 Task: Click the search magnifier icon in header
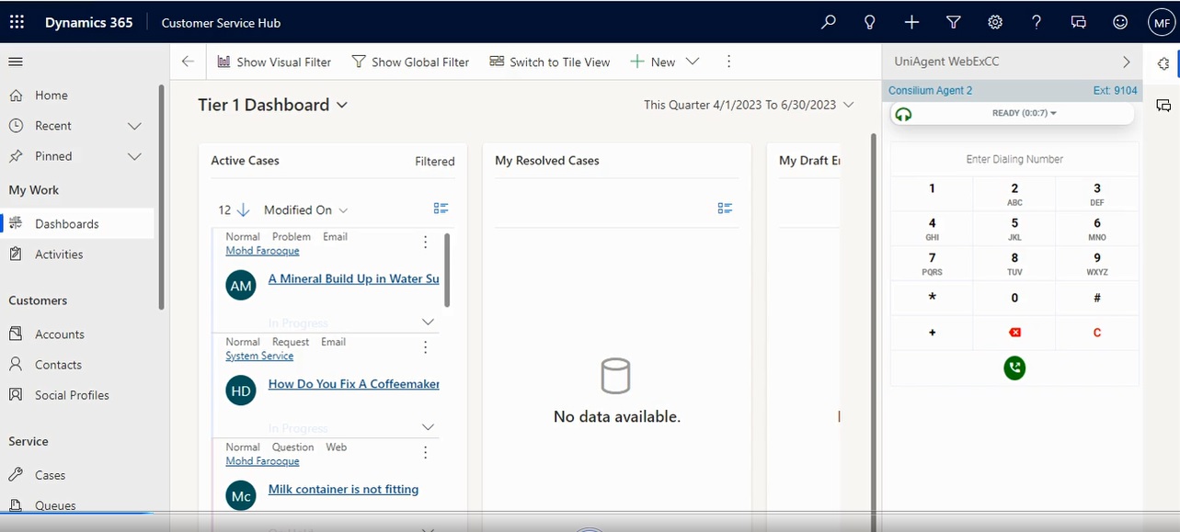click(829, 22)
